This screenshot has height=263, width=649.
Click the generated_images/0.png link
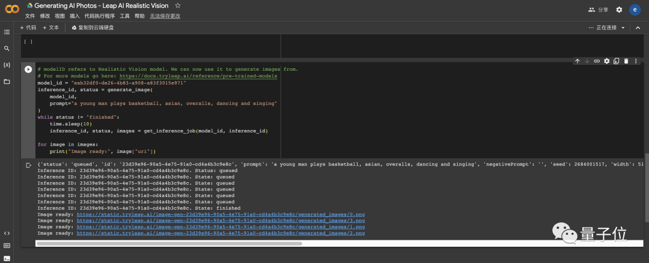pos(221,214)
